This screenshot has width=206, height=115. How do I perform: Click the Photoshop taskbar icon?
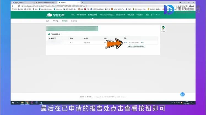point(37,103)
